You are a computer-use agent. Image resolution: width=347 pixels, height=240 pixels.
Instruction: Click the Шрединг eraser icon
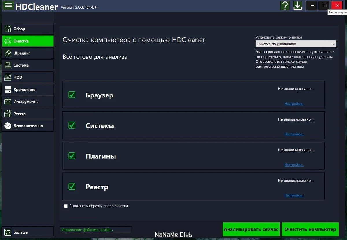[x=8, y=53]
